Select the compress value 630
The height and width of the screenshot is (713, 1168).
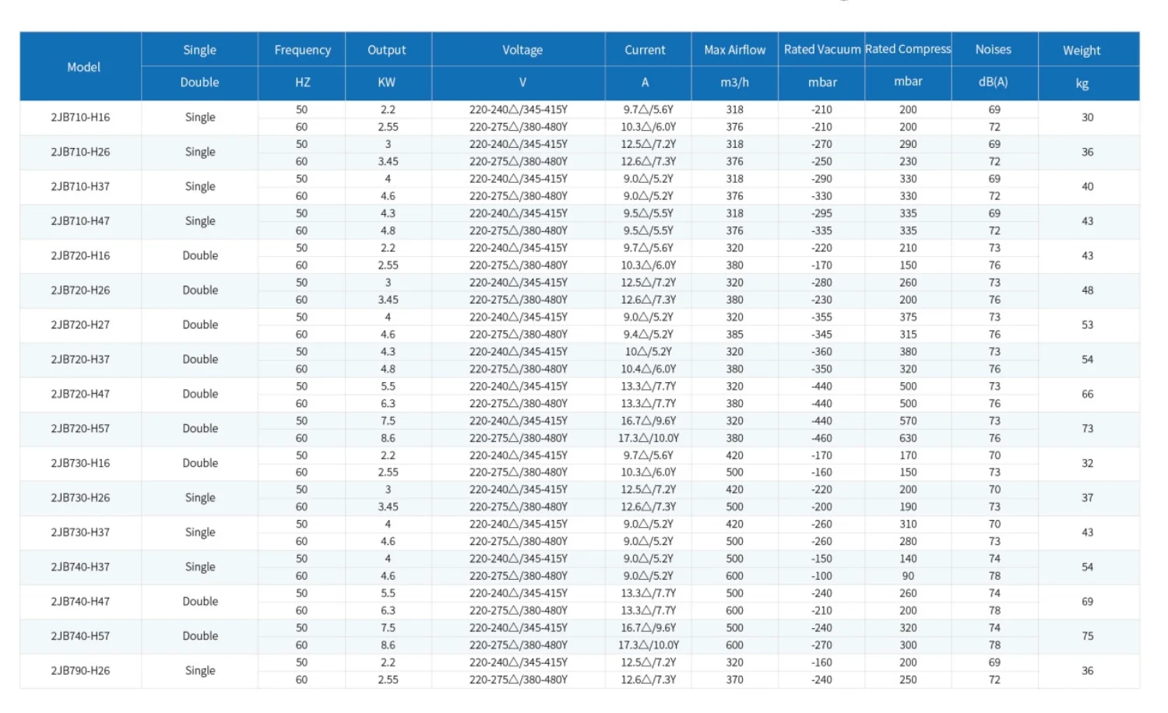tap(908, 438)
